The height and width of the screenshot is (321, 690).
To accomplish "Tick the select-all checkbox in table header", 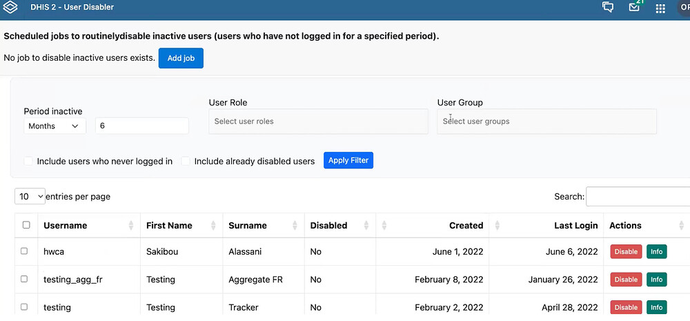I will coord(26,225).
